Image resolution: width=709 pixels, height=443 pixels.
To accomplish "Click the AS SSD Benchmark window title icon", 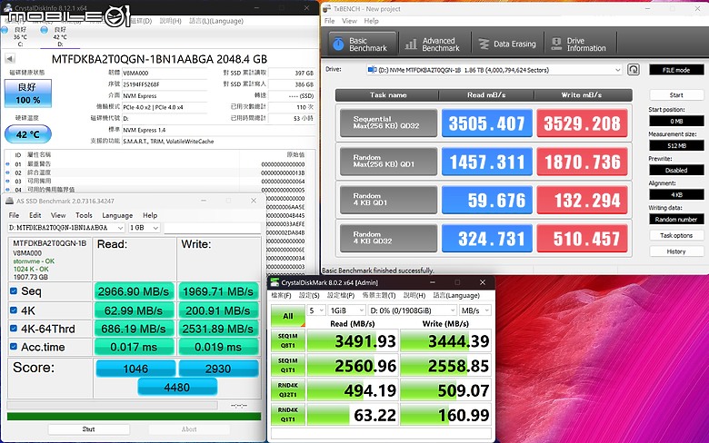I will click(x=9, y=201).
